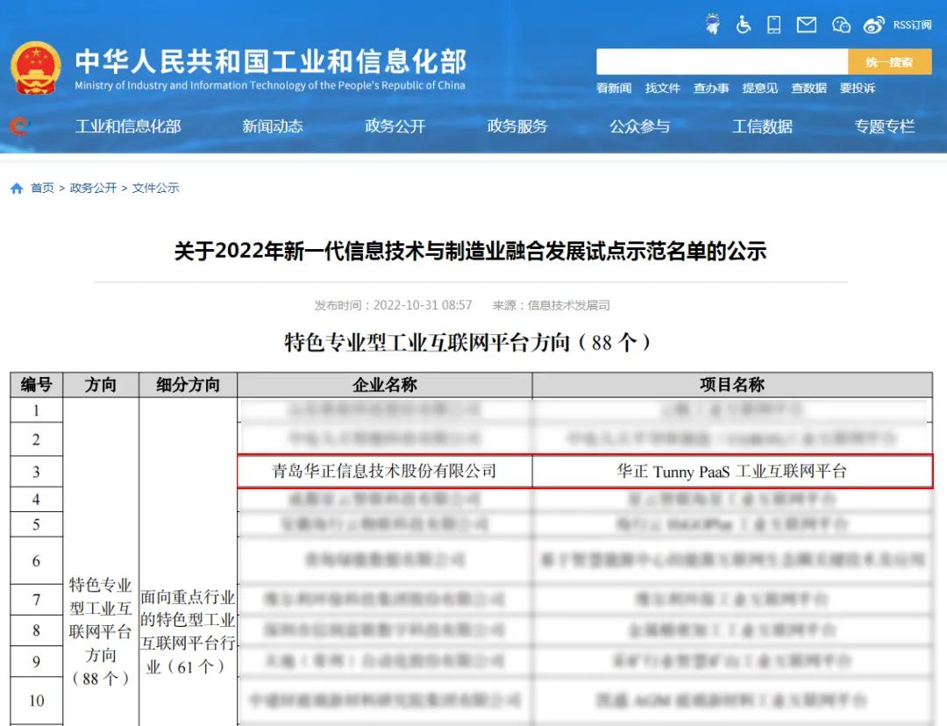This screenshot has height=726, width=947.
Task: Open the Weibo icon in header
Action: 873,25
